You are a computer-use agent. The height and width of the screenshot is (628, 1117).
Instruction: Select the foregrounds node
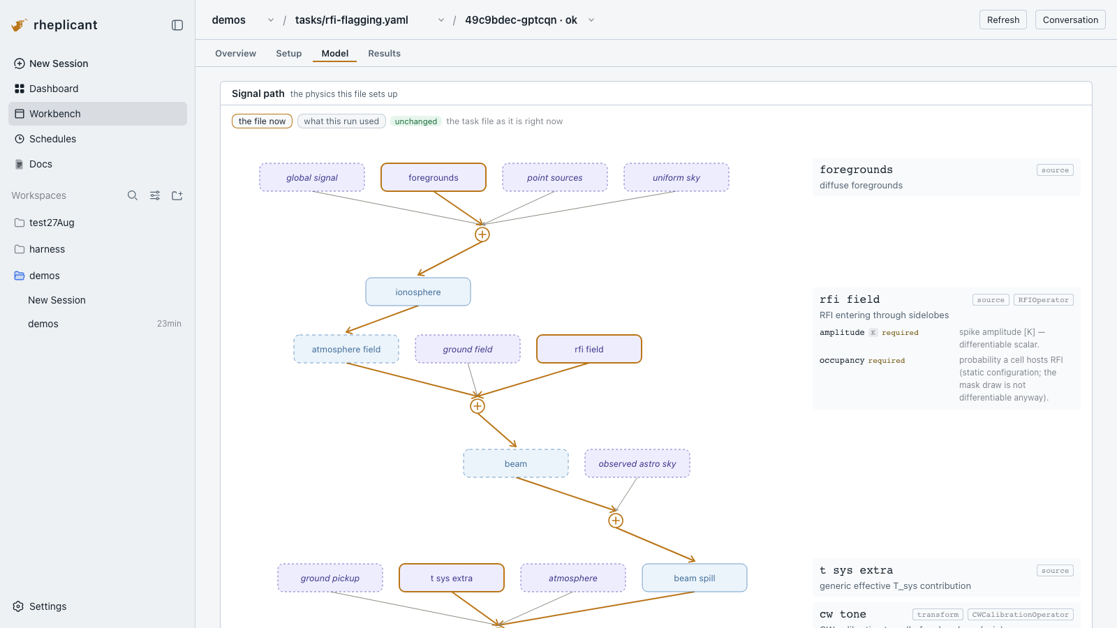point(434,177)
